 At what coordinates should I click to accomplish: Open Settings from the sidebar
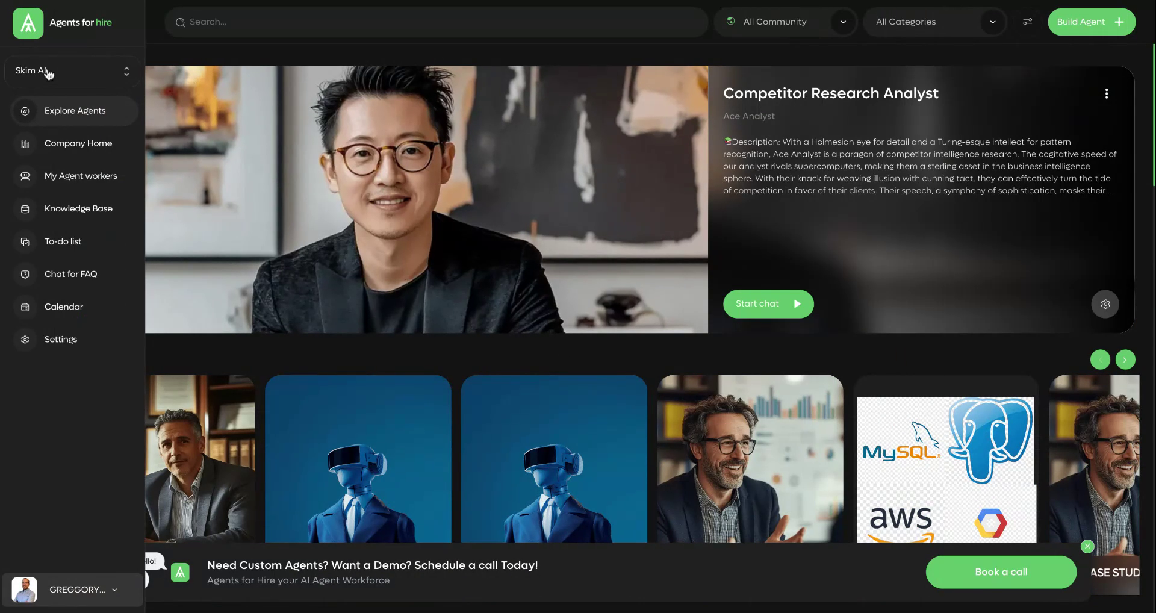click(60, 340)
